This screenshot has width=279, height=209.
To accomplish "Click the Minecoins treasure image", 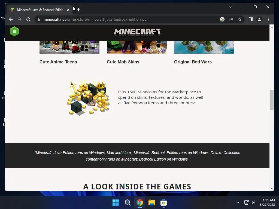I will tap(88, 97).
